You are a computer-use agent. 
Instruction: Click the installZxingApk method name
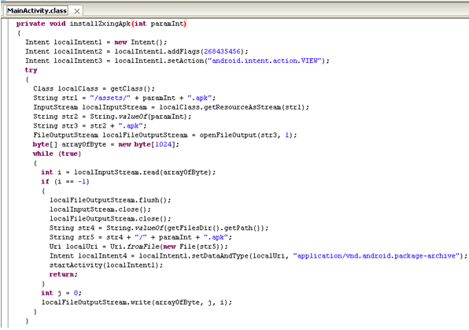(100, 24)
